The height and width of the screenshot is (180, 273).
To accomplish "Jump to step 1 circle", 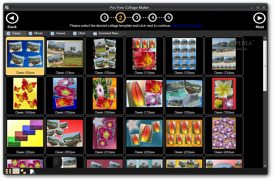I will (x=104, y=18).
